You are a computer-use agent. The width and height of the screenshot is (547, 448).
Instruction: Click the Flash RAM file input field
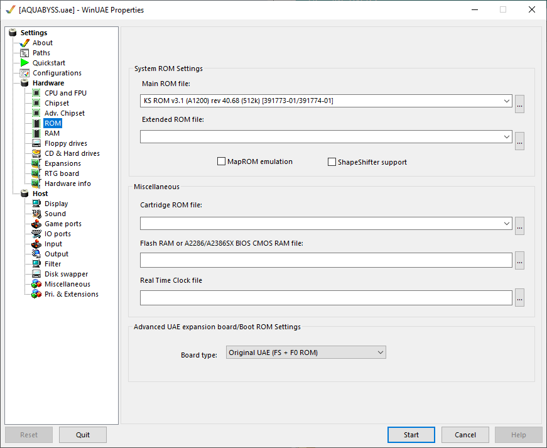pos(326,260)
